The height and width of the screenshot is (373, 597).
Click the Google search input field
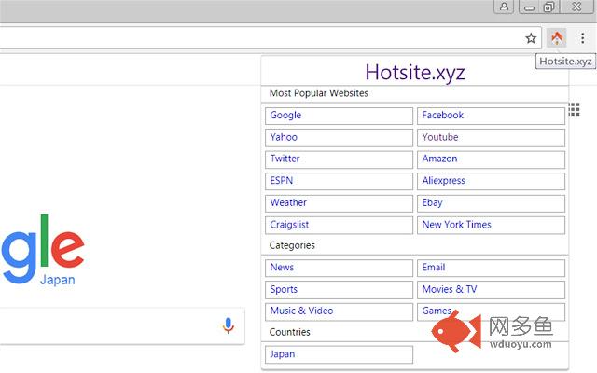[122, 326]
